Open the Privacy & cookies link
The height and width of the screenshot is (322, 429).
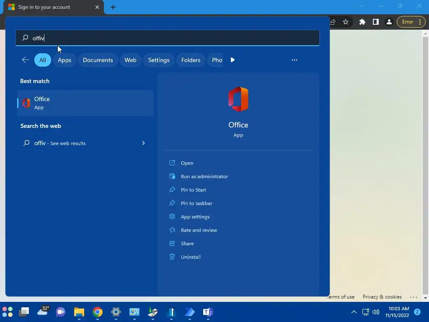(382, 297)
